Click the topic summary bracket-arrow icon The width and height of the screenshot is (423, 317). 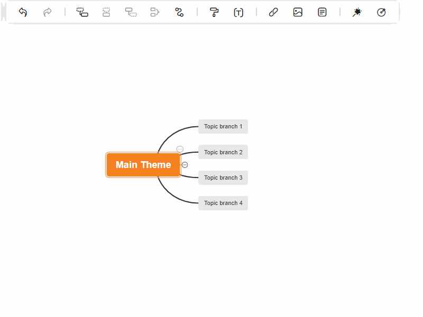(x=155, y=12)
